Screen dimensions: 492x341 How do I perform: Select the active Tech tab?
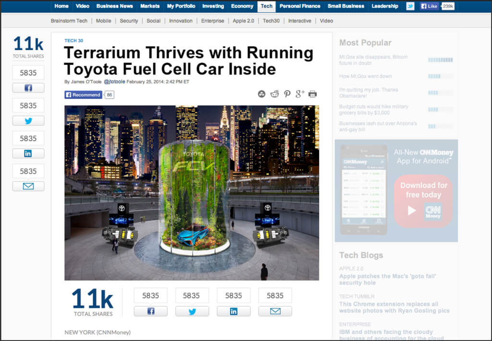coord(267,6)
